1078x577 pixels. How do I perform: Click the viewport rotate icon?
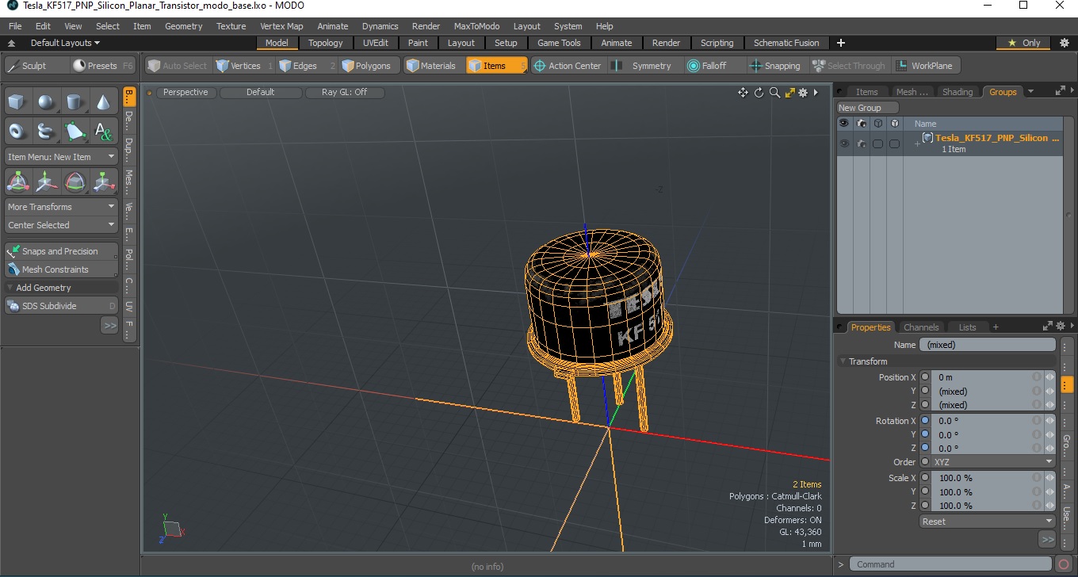point(759,93)
